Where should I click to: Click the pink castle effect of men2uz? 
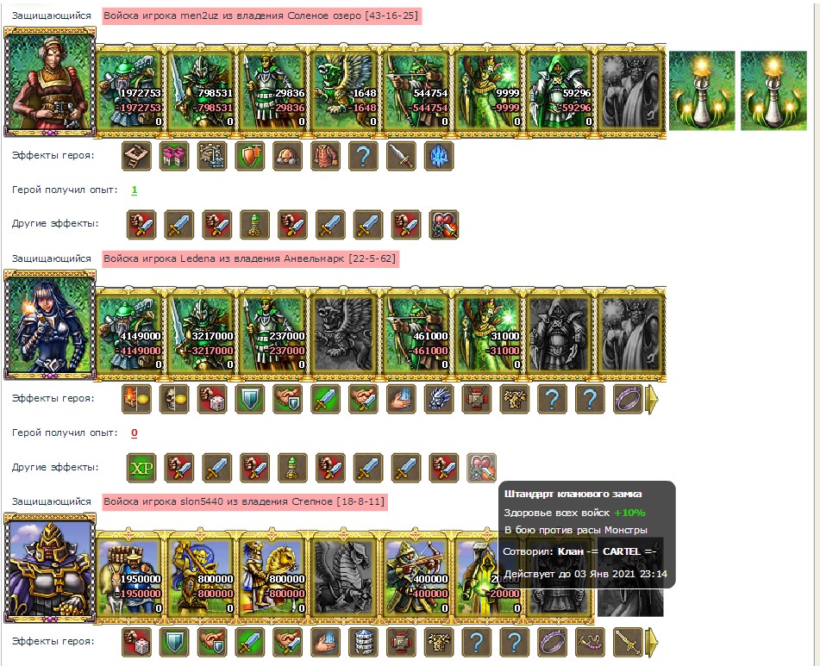174,156
